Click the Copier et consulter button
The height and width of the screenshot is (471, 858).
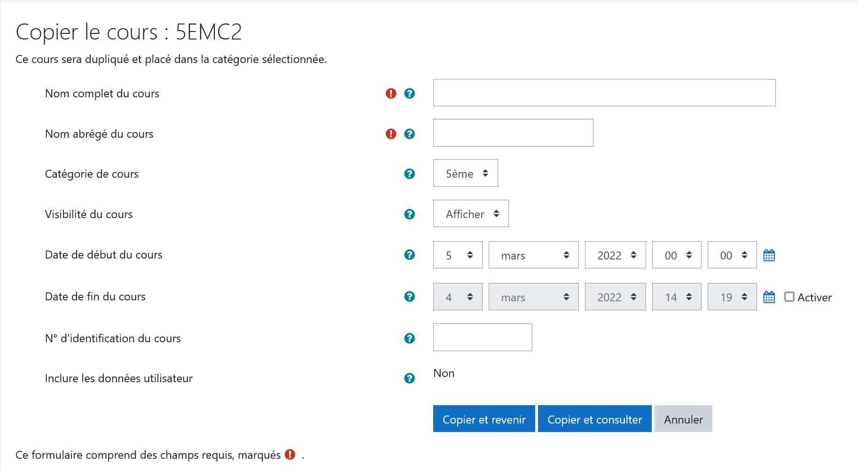pos(594,418)
